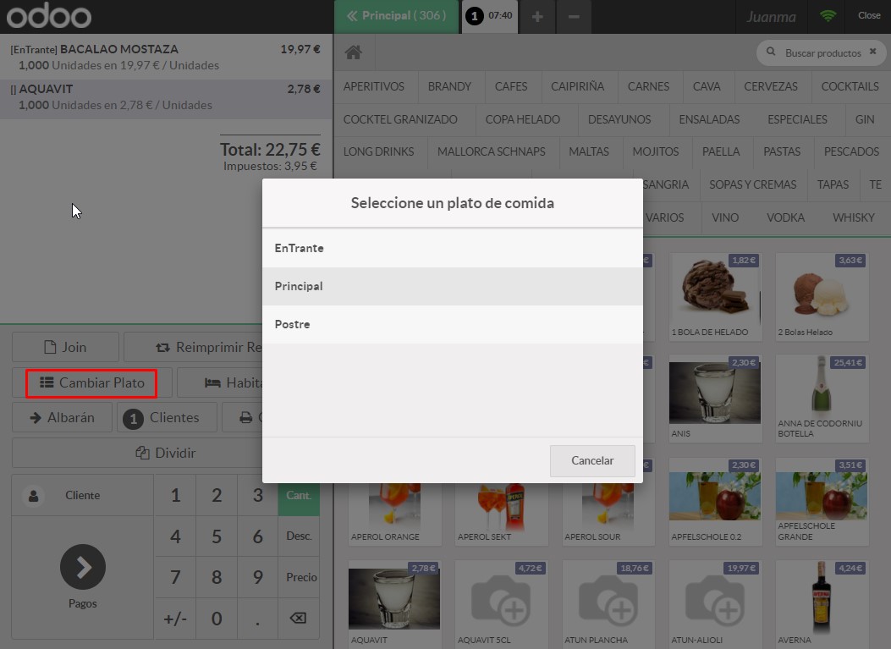The height and width of the screenshot is (649, 891).
Task: Open the WHISKY category
Action: coord(854,217)
